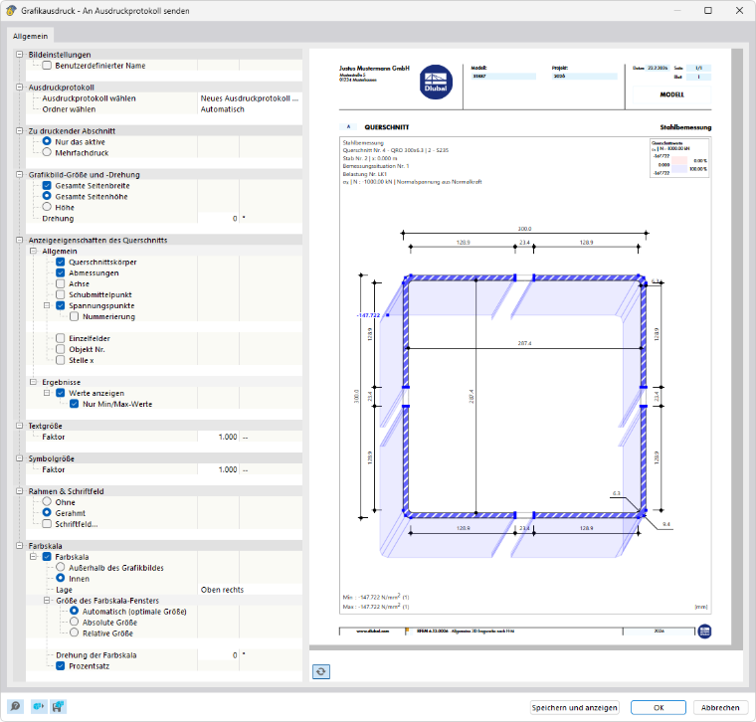Toggle Querschnittskörper checkbox
This screenshot has width=756, height=722.
tap(61, 262)
